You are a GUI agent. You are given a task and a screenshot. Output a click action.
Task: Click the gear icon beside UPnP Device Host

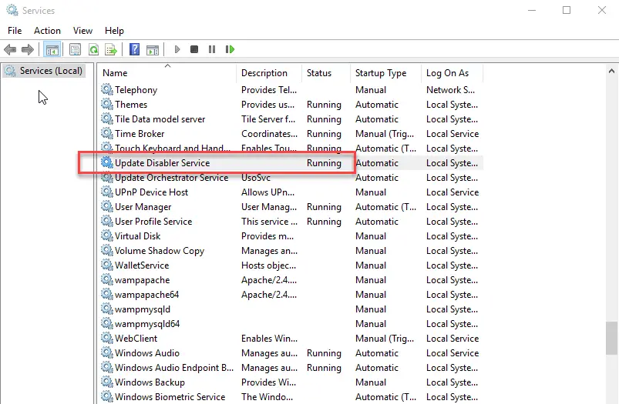(107, 192)
